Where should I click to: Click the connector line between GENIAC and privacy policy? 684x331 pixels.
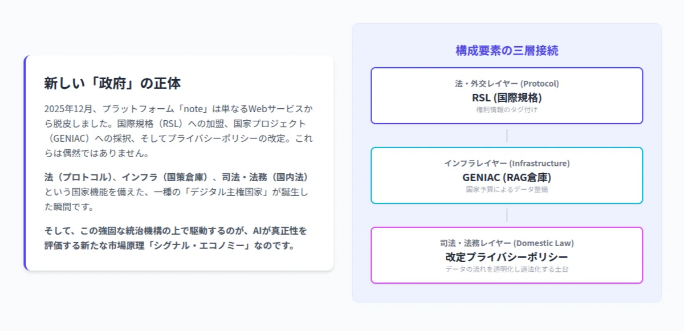coord(507,215)
